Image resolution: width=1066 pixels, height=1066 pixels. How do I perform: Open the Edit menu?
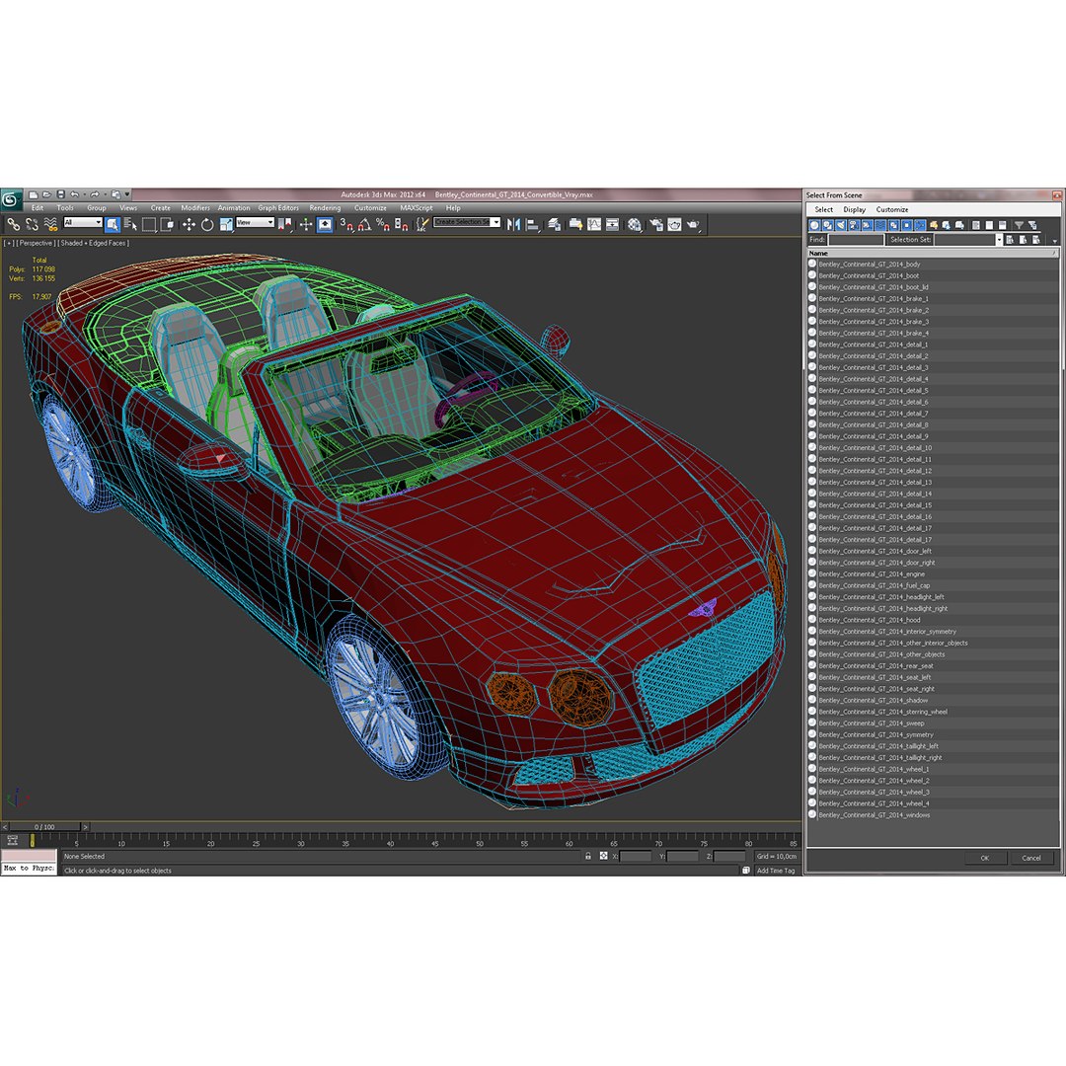pos(38,208)
